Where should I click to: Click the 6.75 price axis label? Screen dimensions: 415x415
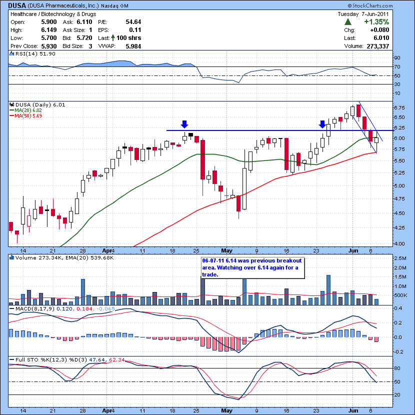[399, 107]
